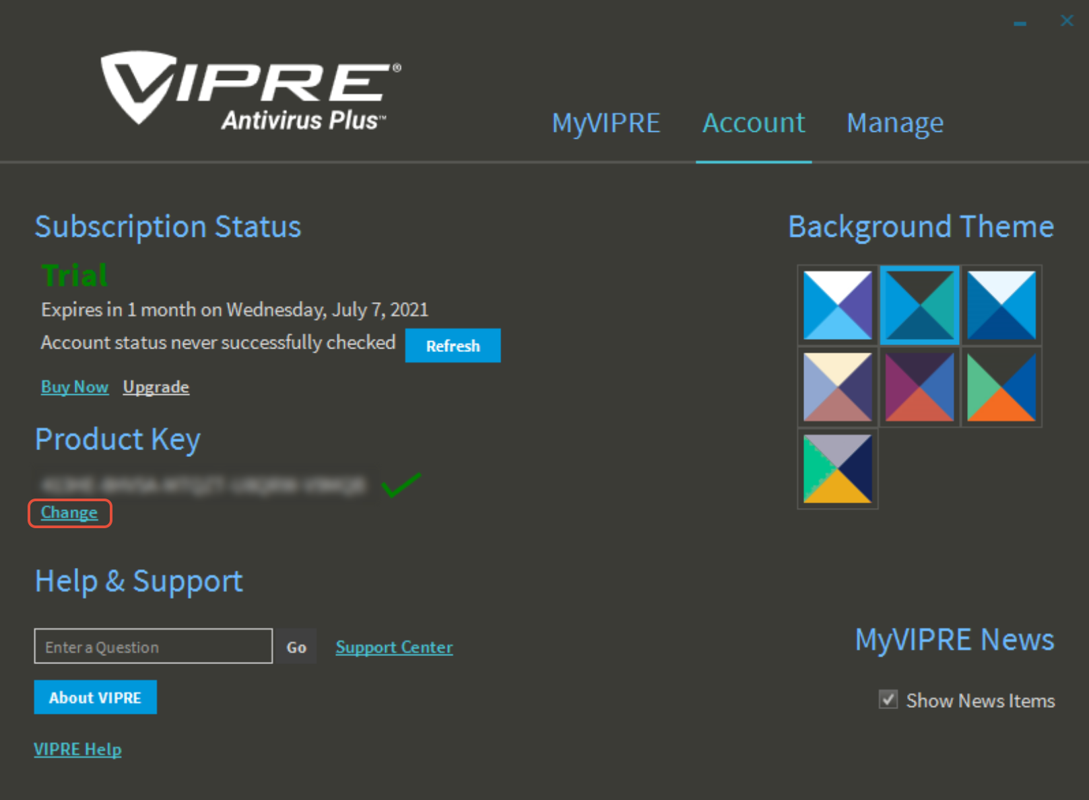Screen dimensions: 1089x800
Task: Click the Refresh account status button
Action: (453, 346)
